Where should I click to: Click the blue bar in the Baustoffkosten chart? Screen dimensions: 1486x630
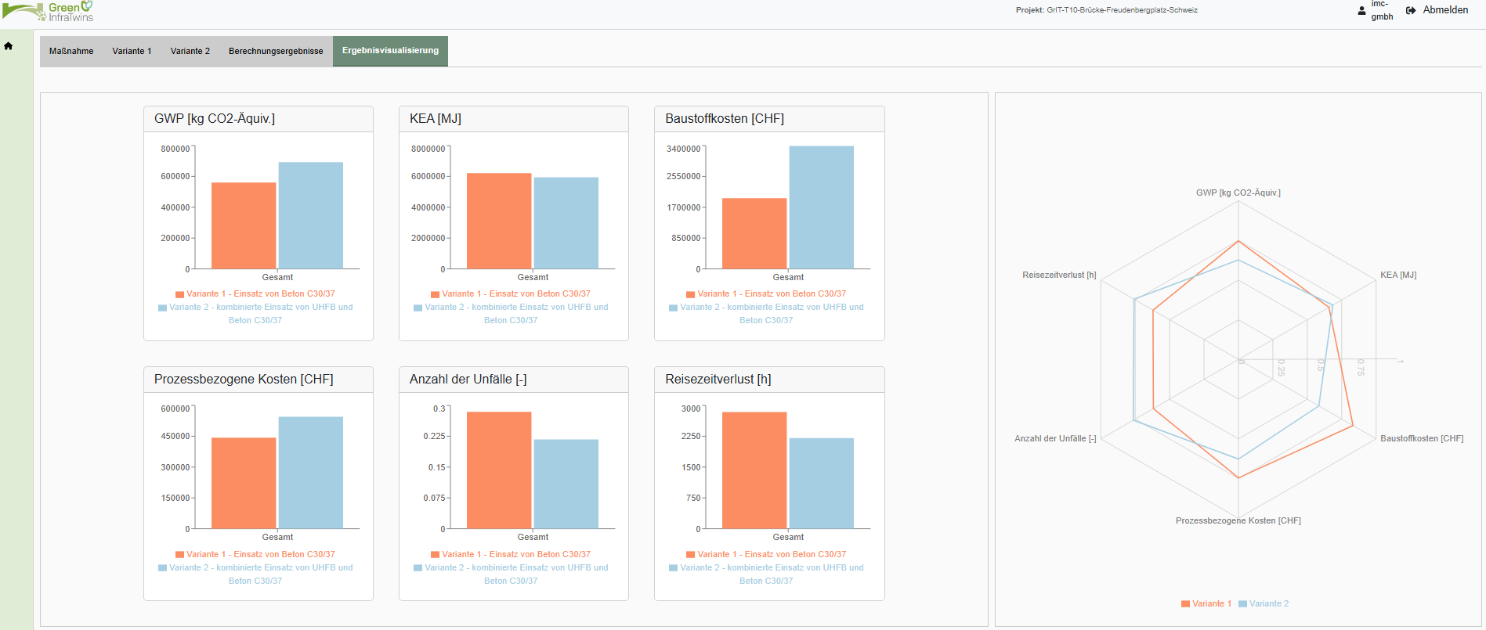click(821, 207)
